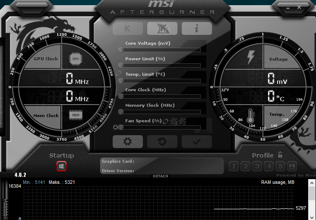Close the Afterburner window

(299, 7)
